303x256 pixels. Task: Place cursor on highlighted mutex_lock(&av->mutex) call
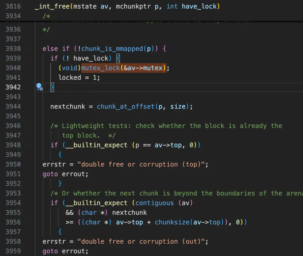click(x=124, y=68)
